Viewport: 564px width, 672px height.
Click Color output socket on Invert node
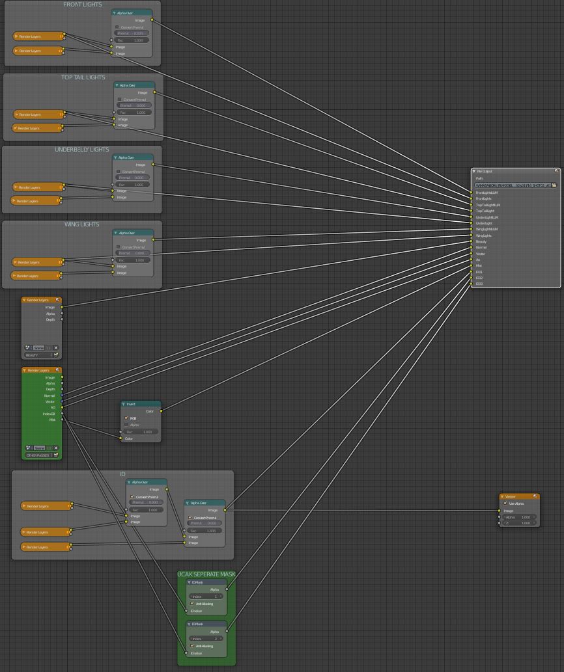(161, 411)
